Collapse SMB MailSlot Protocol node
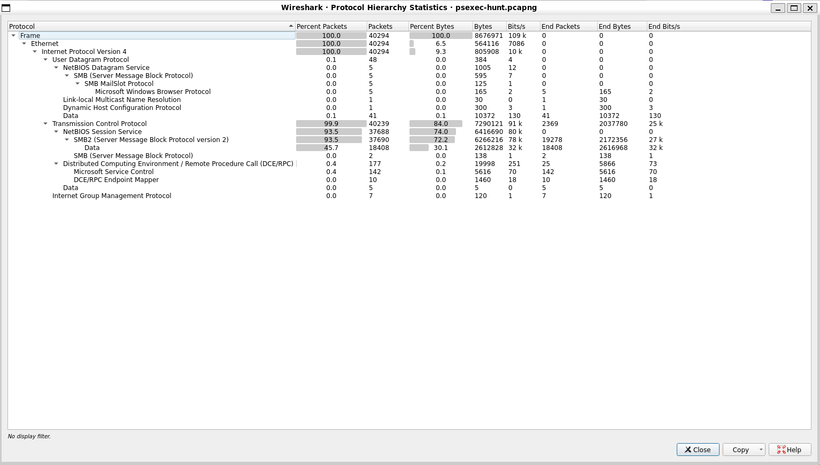This screenshot has width=820, height=465. (78, 84)
